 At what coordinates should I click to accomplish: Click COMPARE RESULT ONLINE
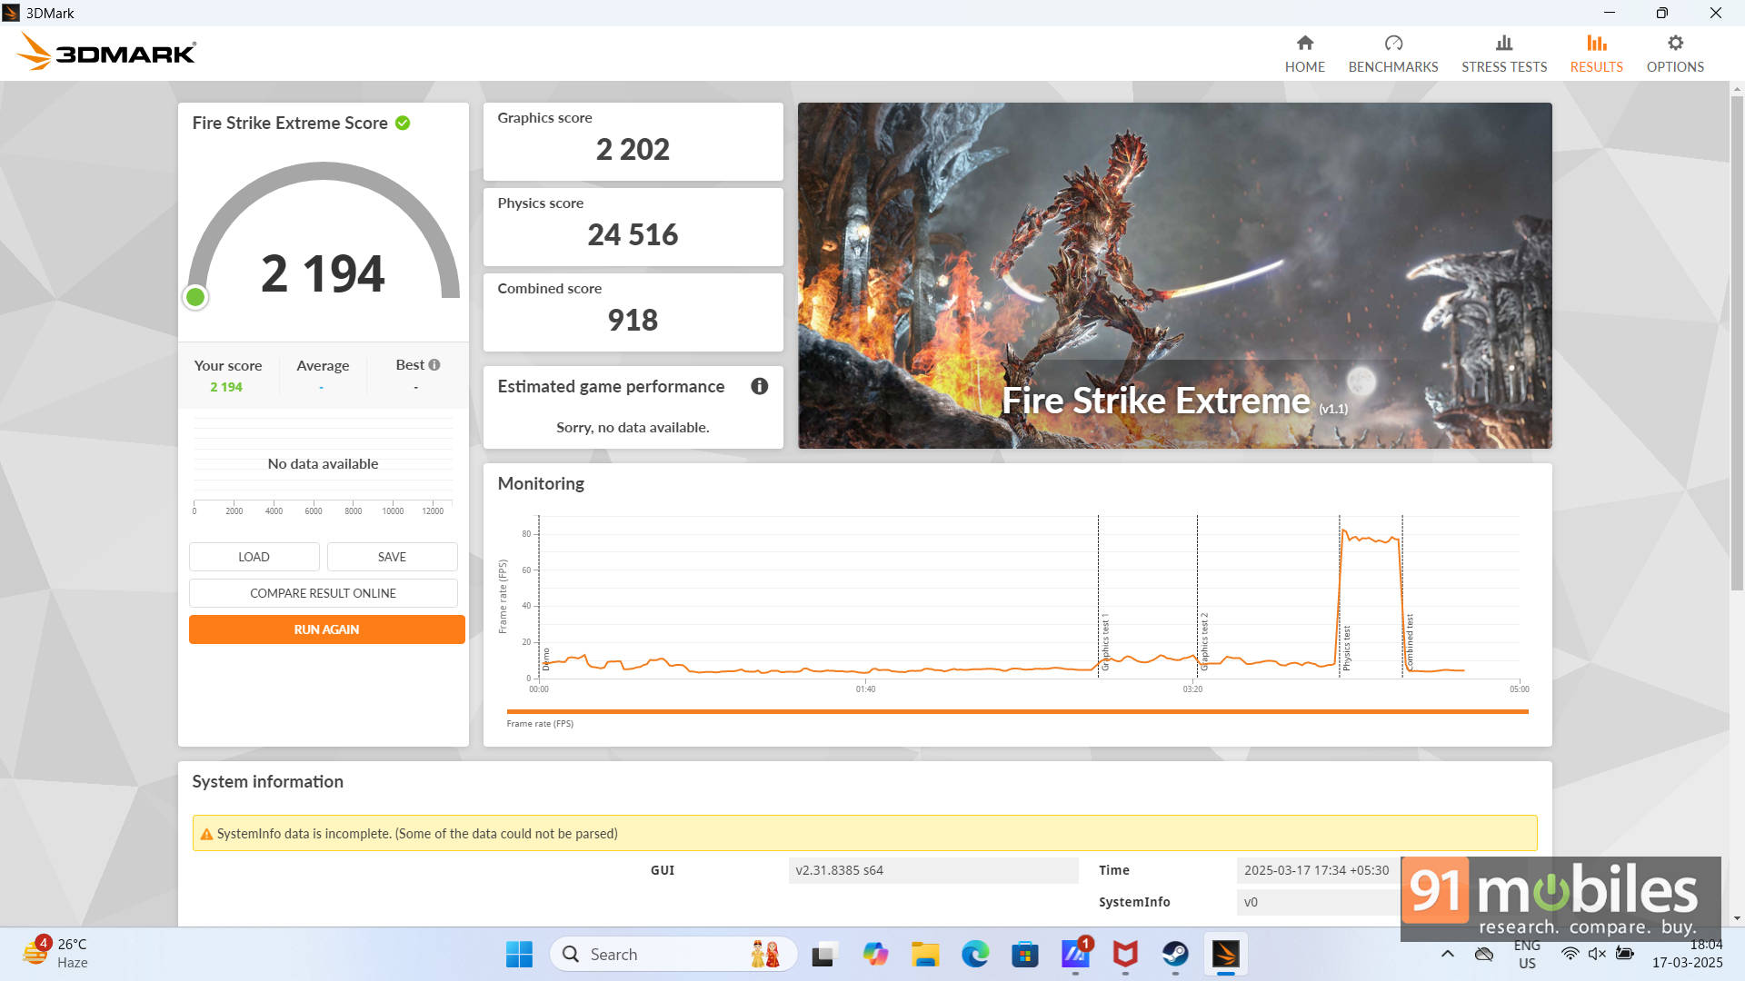(x=323, y=593)
